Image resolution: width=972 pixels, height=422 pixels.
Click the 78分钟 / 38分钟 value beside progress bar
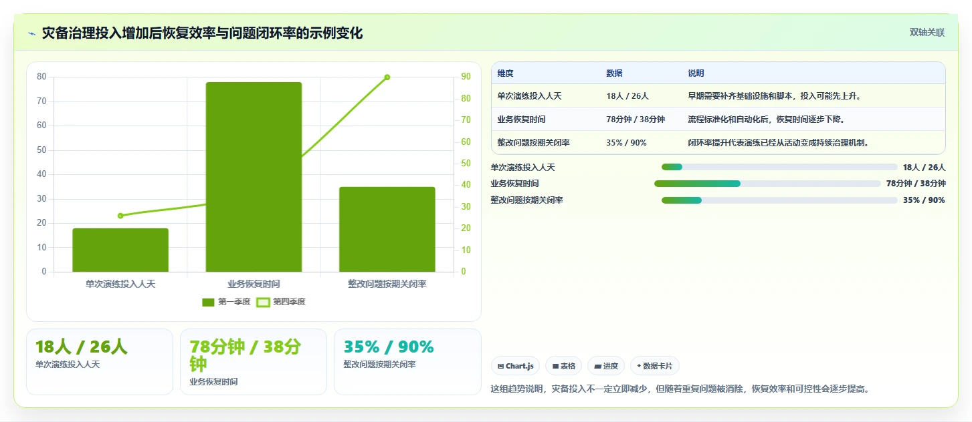pyautogui.click(x=916, y=184)
